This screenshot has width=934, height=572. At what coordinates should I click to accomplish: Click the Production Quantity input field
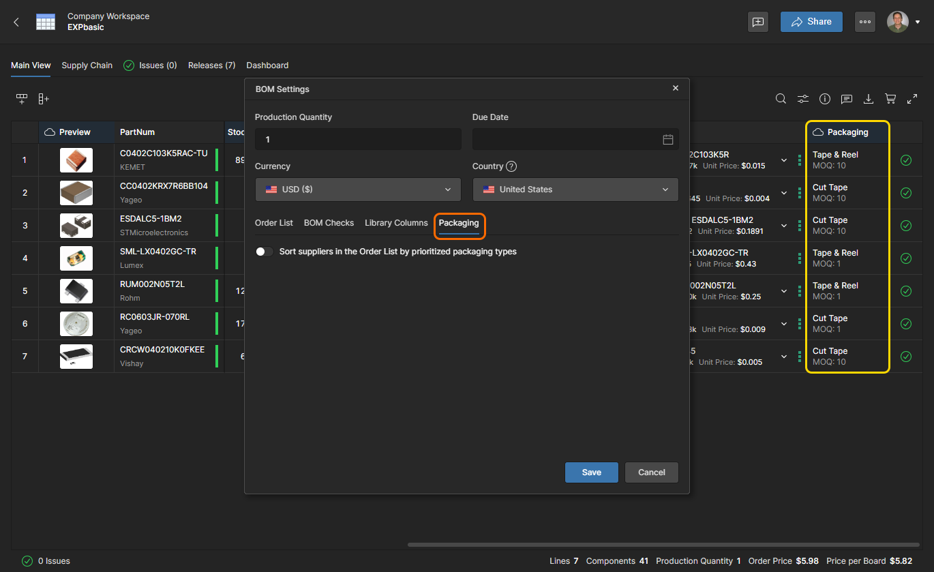coord(358,140)
